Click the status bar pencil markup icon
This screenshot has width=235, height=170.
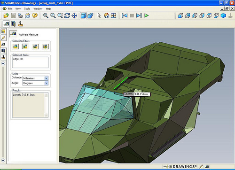point(202,167)
